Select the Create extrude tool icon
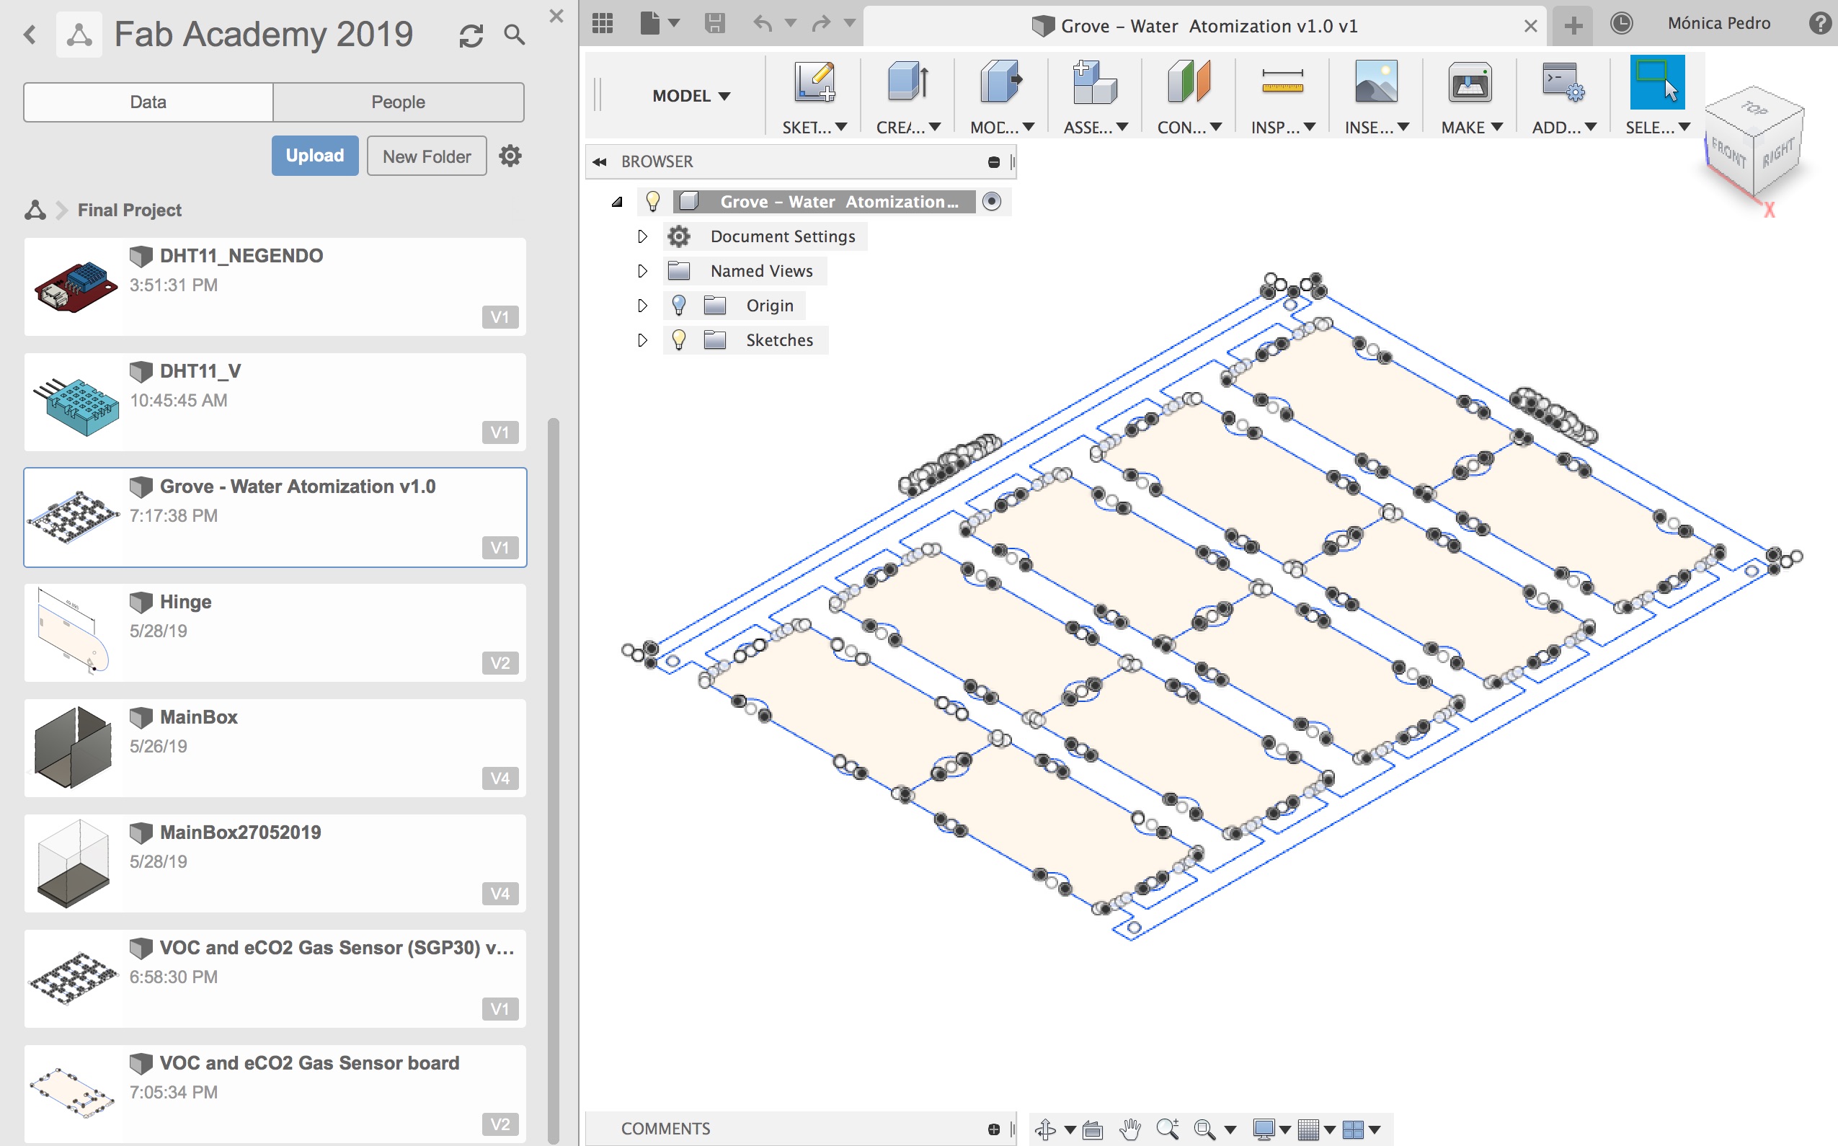The image size is (1838, 1146). click(907, 82)
